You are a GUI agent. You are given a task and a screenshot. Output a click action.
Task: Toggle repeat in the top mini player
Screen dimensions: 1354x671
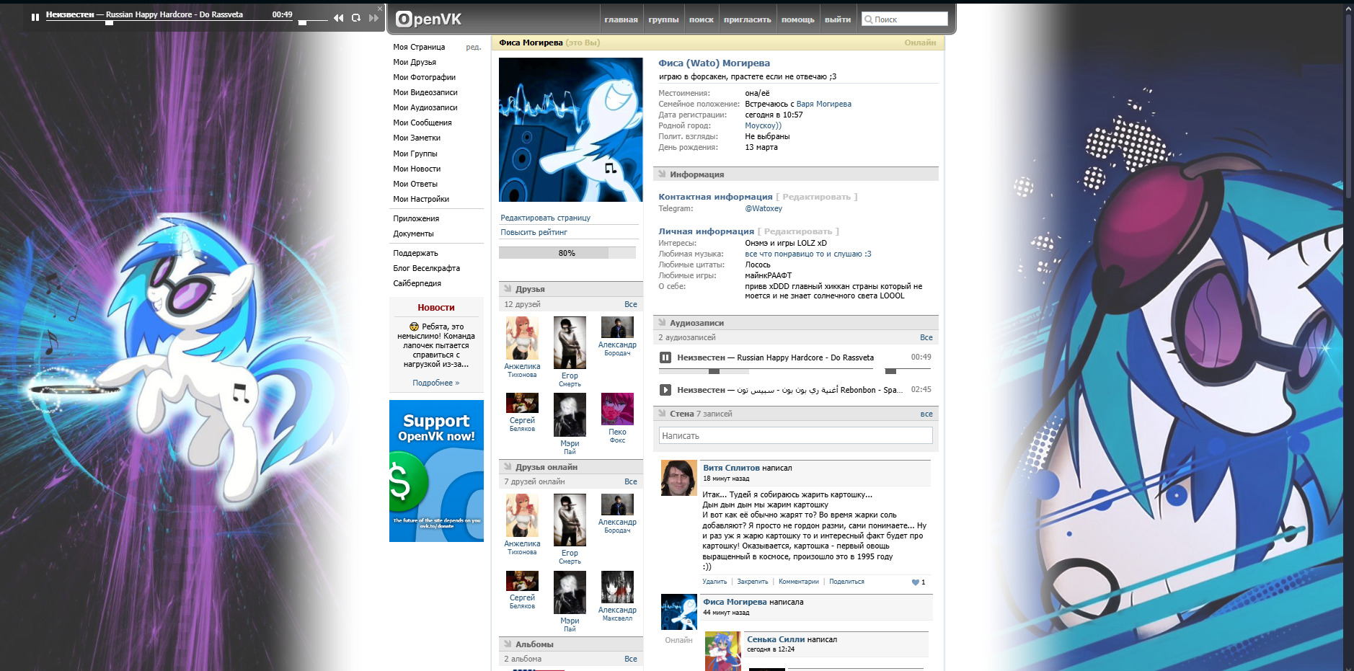click(356, 18)
